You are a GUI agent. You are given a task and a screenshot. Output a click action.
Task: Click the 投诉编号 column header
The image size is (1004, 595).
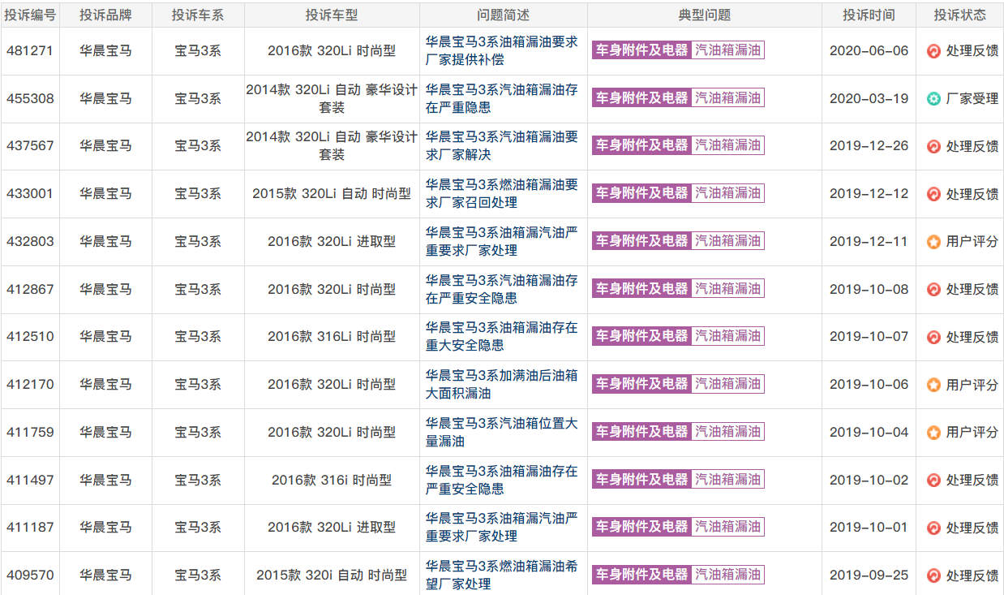30,15
